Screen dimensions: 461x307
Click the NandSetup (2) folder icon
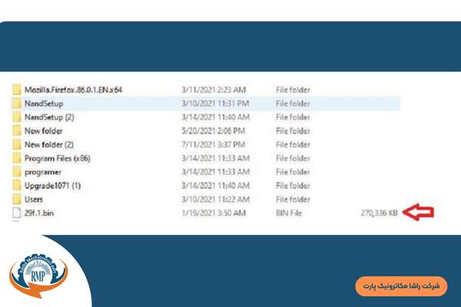tap(17, 117)
